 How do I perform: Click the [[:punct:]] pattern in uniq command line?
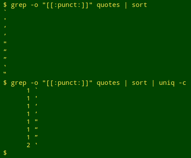pos(67,83)
